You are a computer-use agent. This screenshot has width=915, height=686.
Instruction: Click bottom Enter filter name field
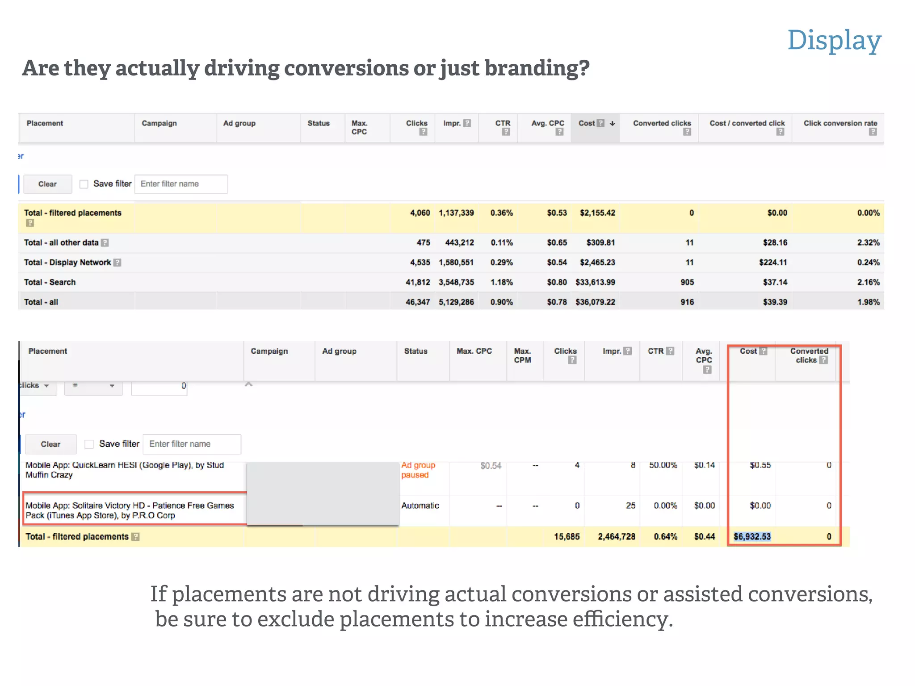point(192,444)
